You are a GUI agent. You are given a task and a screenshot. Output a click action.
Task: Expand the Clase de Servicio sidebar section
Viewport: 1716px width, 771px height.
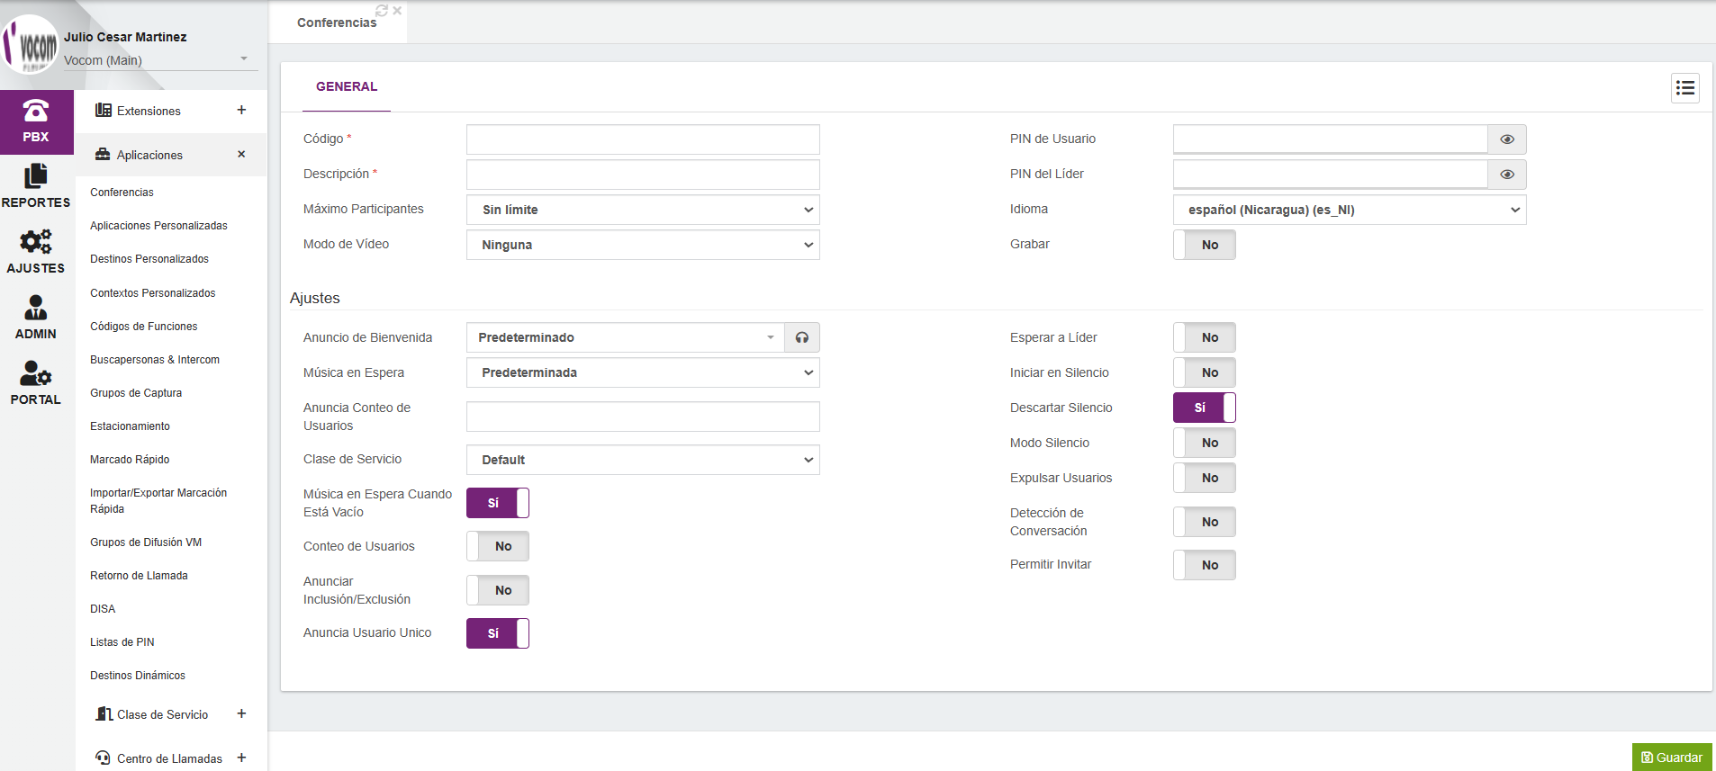tap(171, 714)
